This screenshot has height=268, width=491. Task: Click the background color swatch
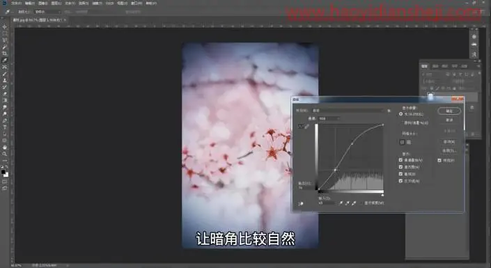point(6,175)
